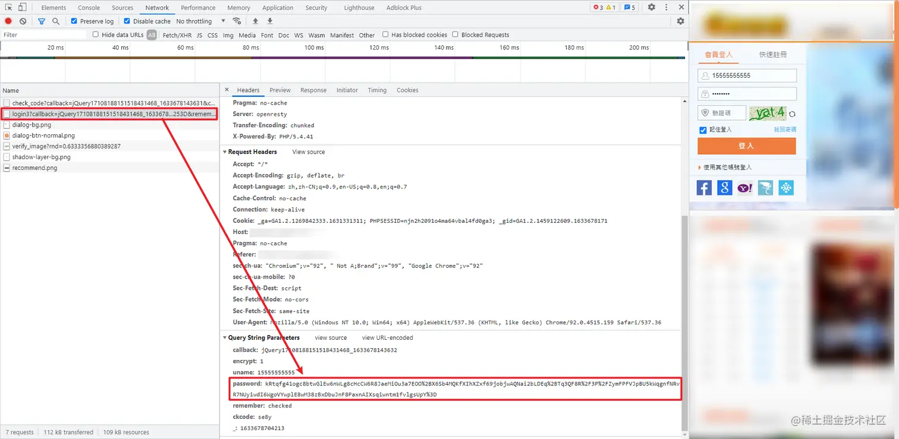Uncheck the Preserve log checkbox
The image size is (899, 439).
[74, 21]
